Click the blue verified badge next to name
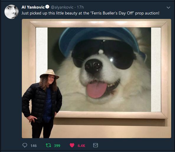The height and width of the screenshot is (152, 175). (x=48, y=7)
